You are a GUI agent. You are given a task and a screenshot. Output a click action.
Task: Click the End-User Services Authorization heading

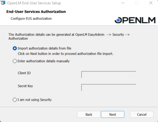pyautogui.click(x=36, y=12)
